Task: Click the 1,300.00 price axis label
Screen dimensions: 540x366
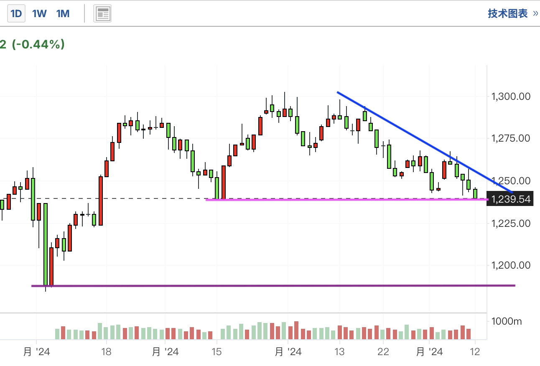Action: click(x=511, y=97)
